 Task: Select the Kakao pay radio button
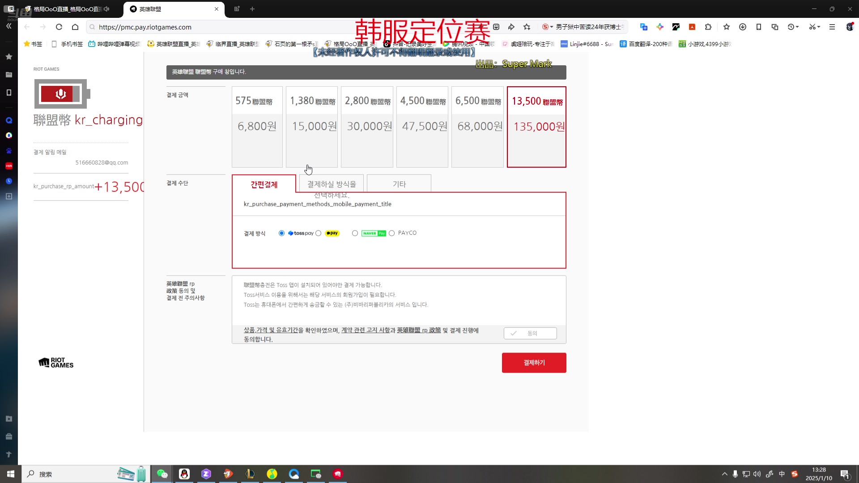tap(319, 233)
